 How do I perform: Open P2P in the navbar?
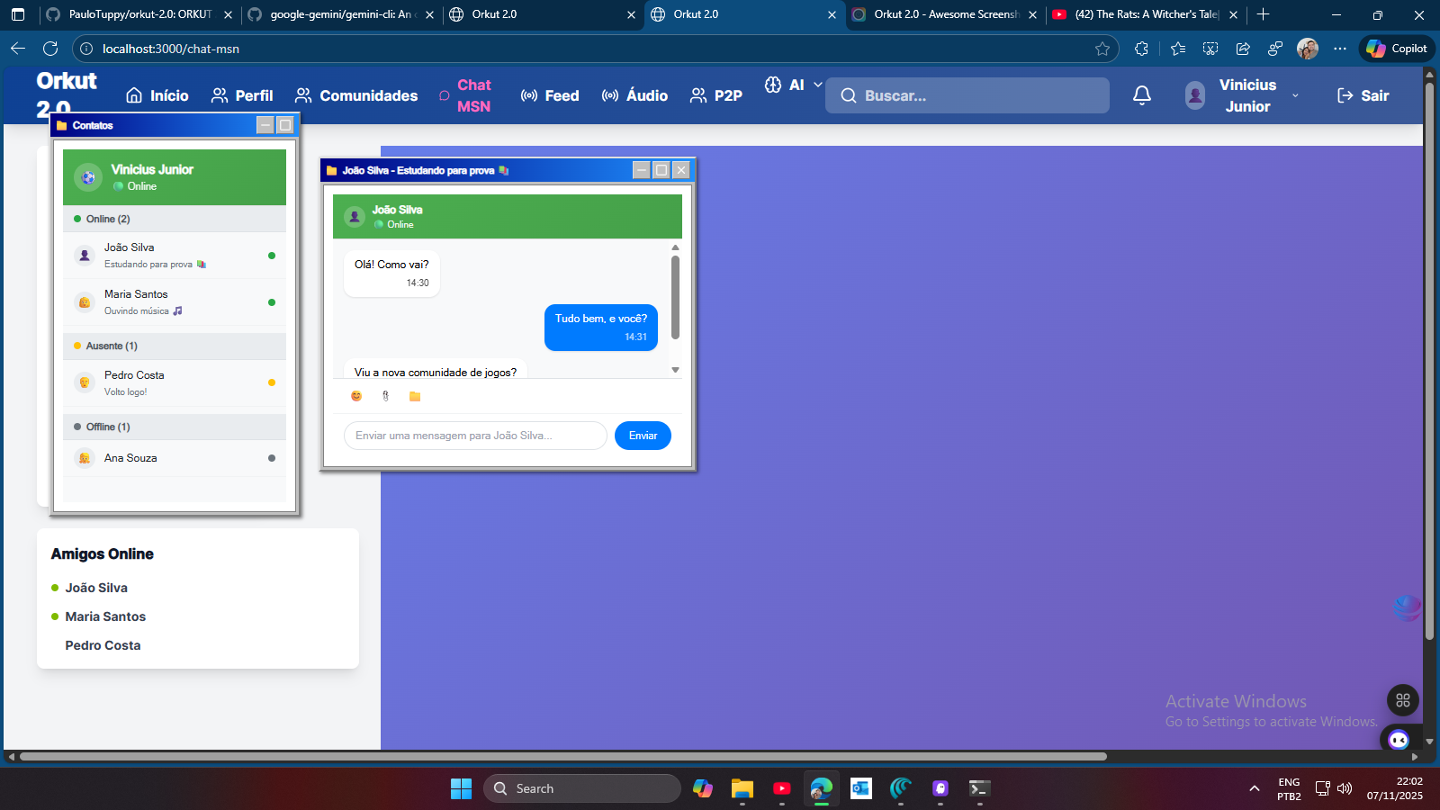[716, 95]
